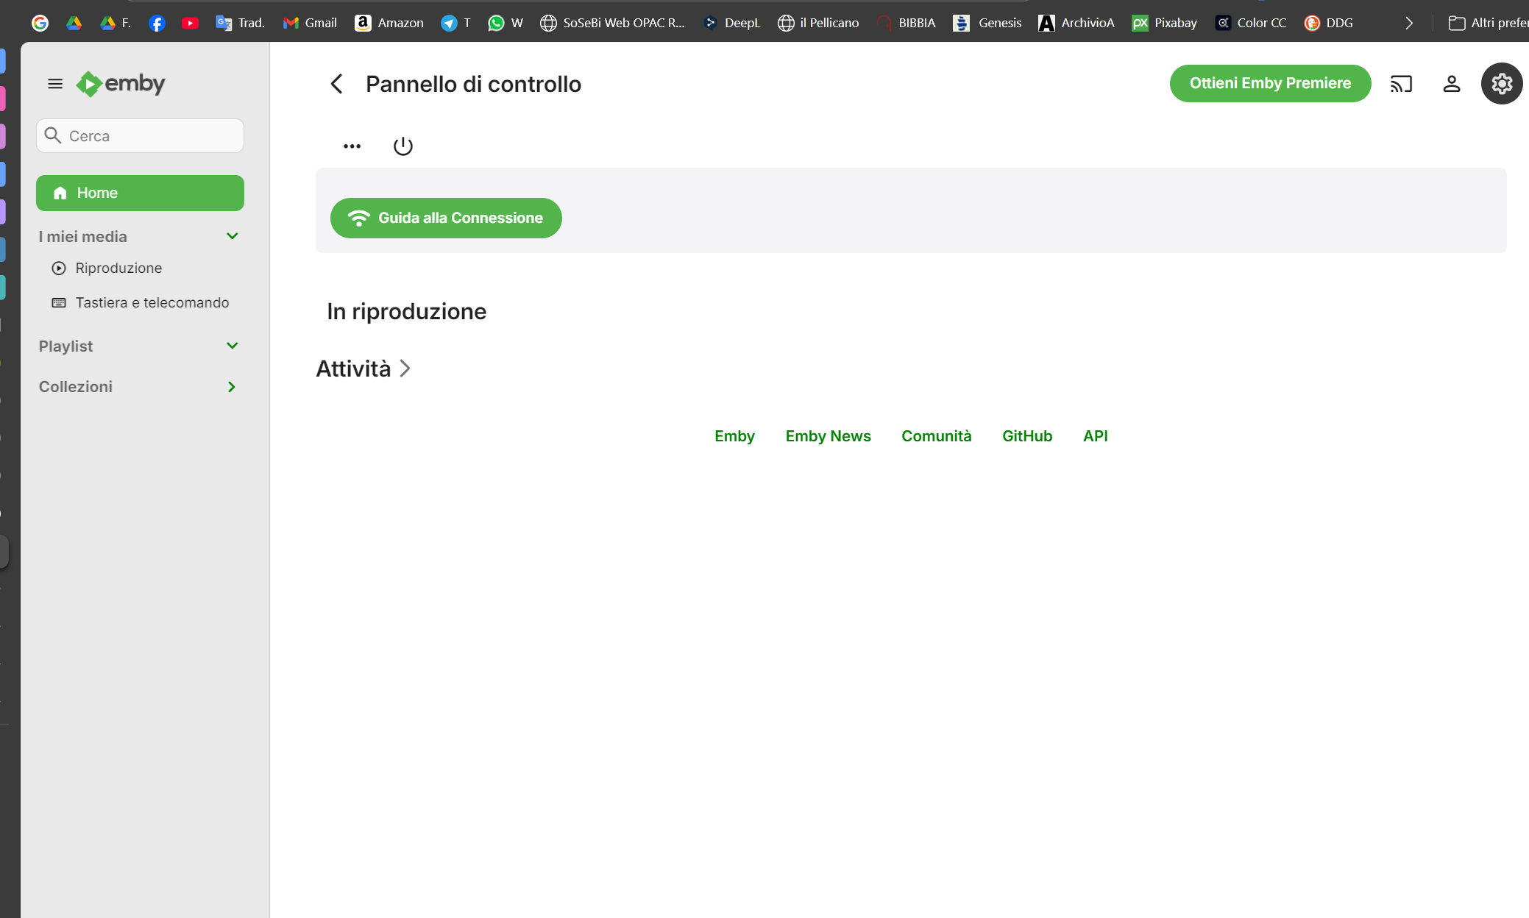This screenshot has height=918, width=1529.
Task: Open the Emby News link
Action: click(x=828, y=436)
